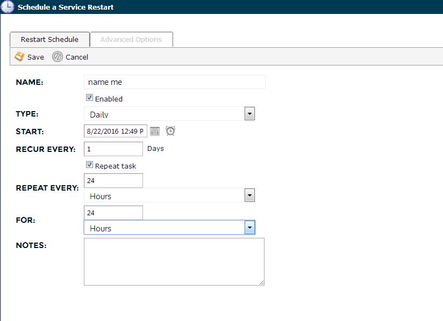Click the Recur Every days field
The image size is (443, 321).
coord(113,149)
